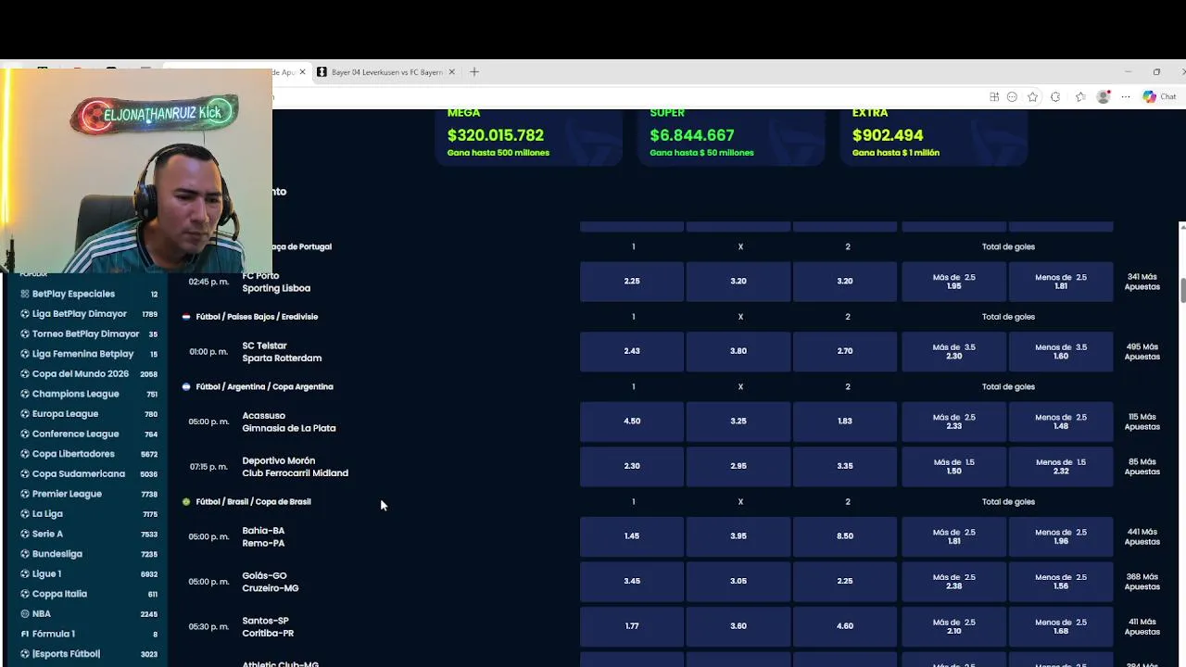Open 441 Más Apuestas for Bahia-BA match

[x=1142, y=536]
